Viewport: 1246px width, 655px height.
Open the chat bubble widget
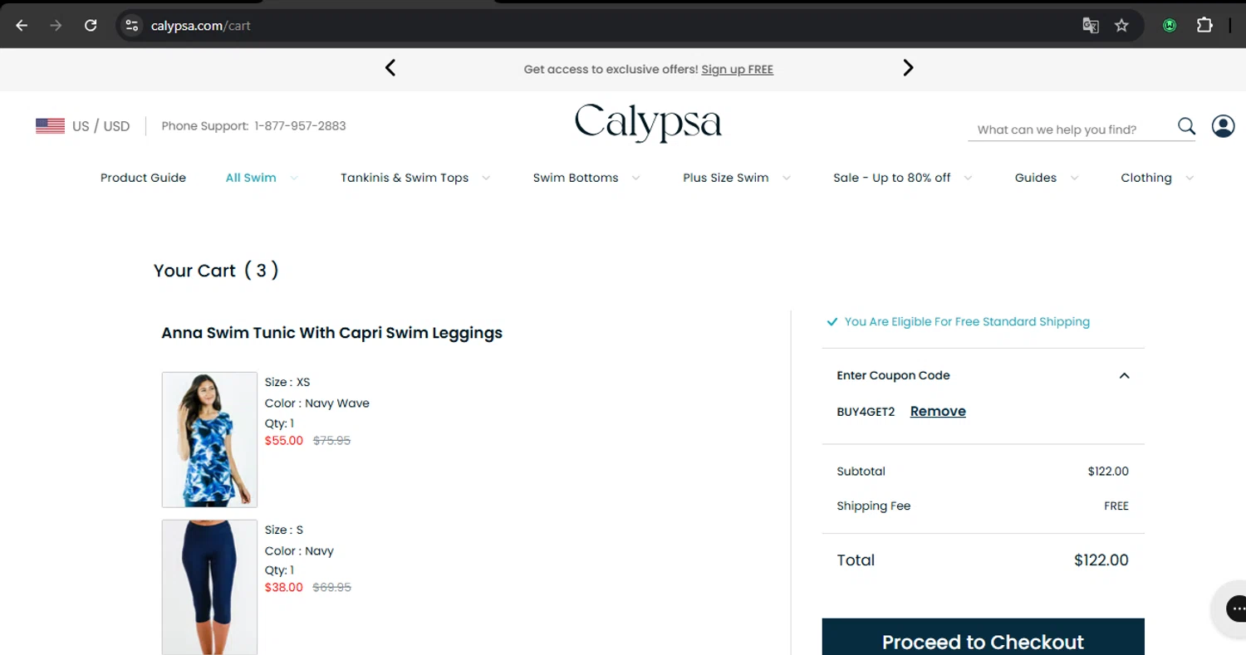(x=1235, y=608)
